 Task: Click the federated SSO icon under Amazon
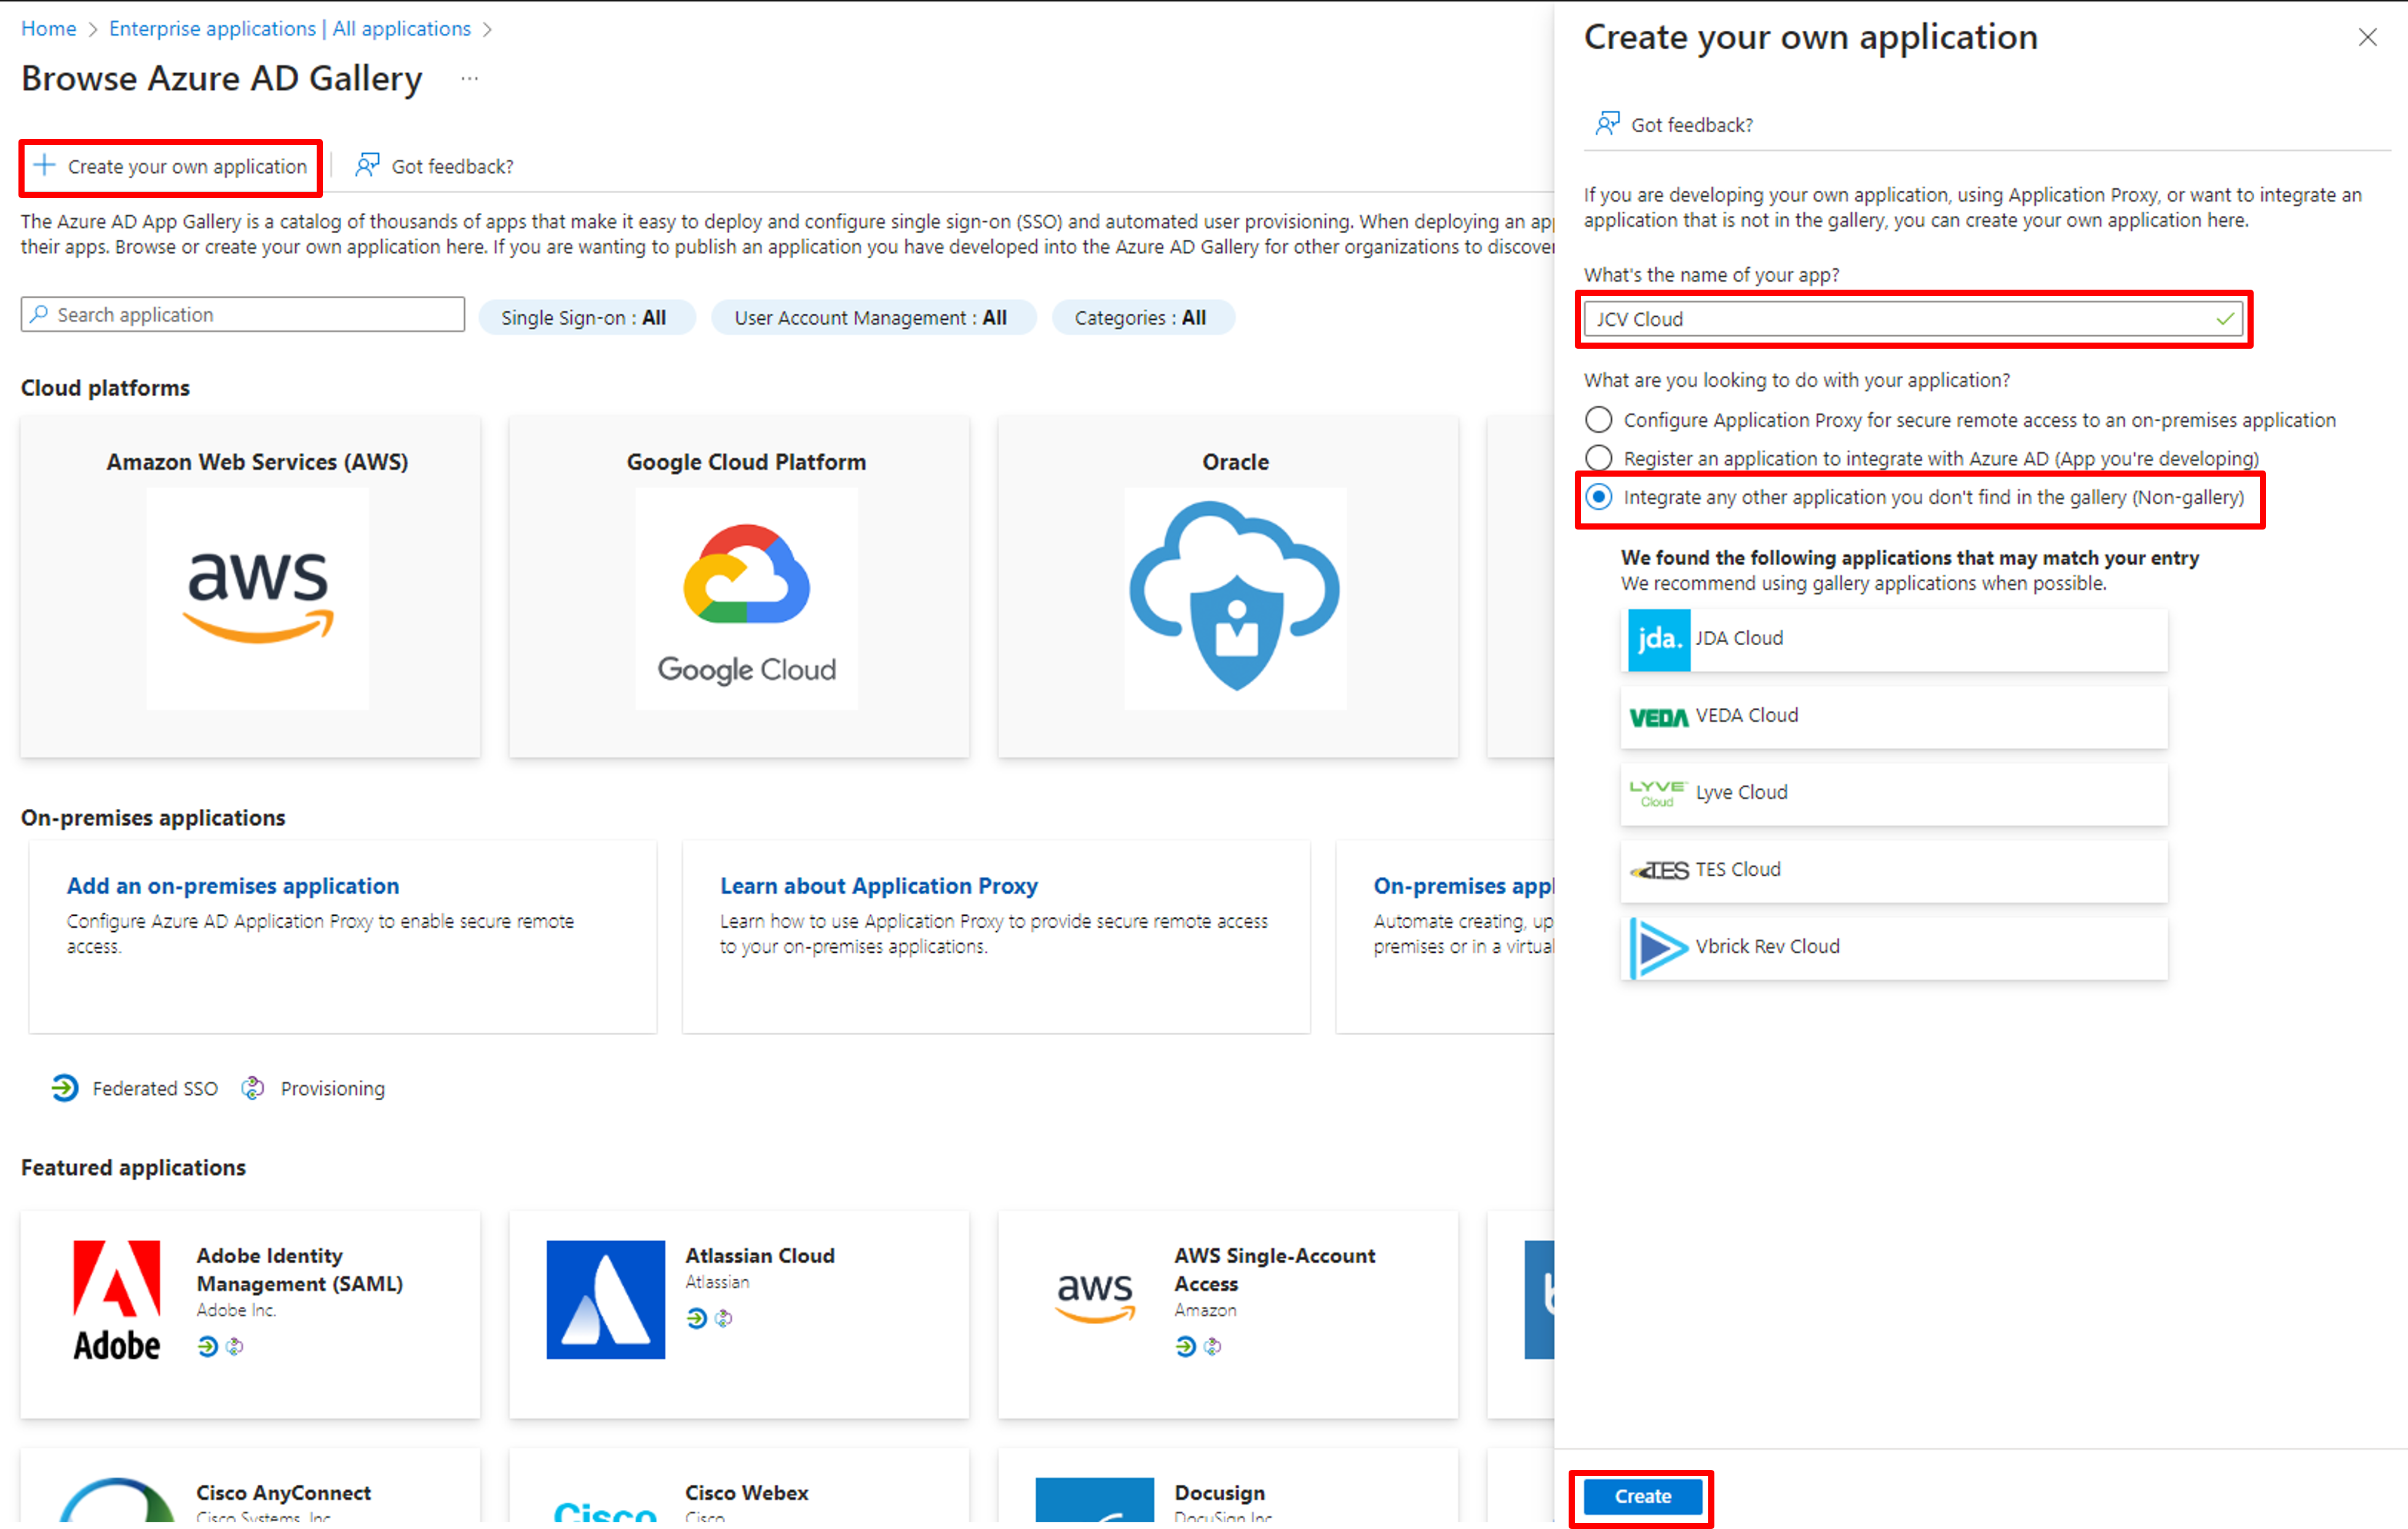(1185, 1347)
